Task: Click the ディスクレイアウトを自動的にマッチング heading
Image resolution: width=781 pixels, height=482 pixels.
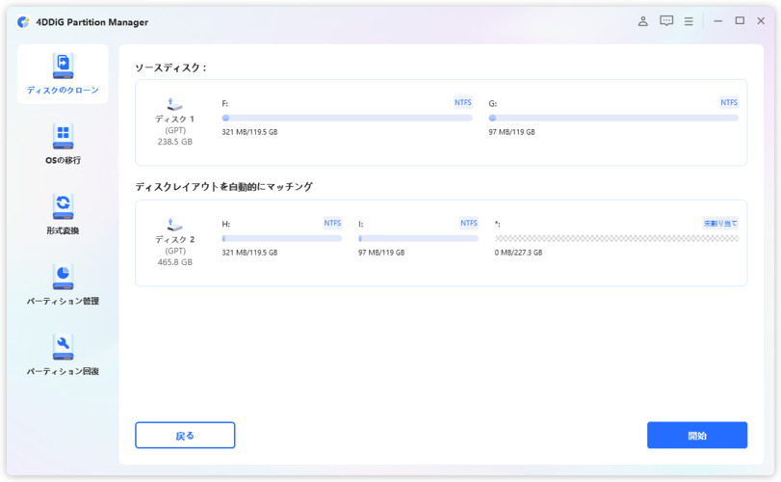Action: click(x=223, y=186)
